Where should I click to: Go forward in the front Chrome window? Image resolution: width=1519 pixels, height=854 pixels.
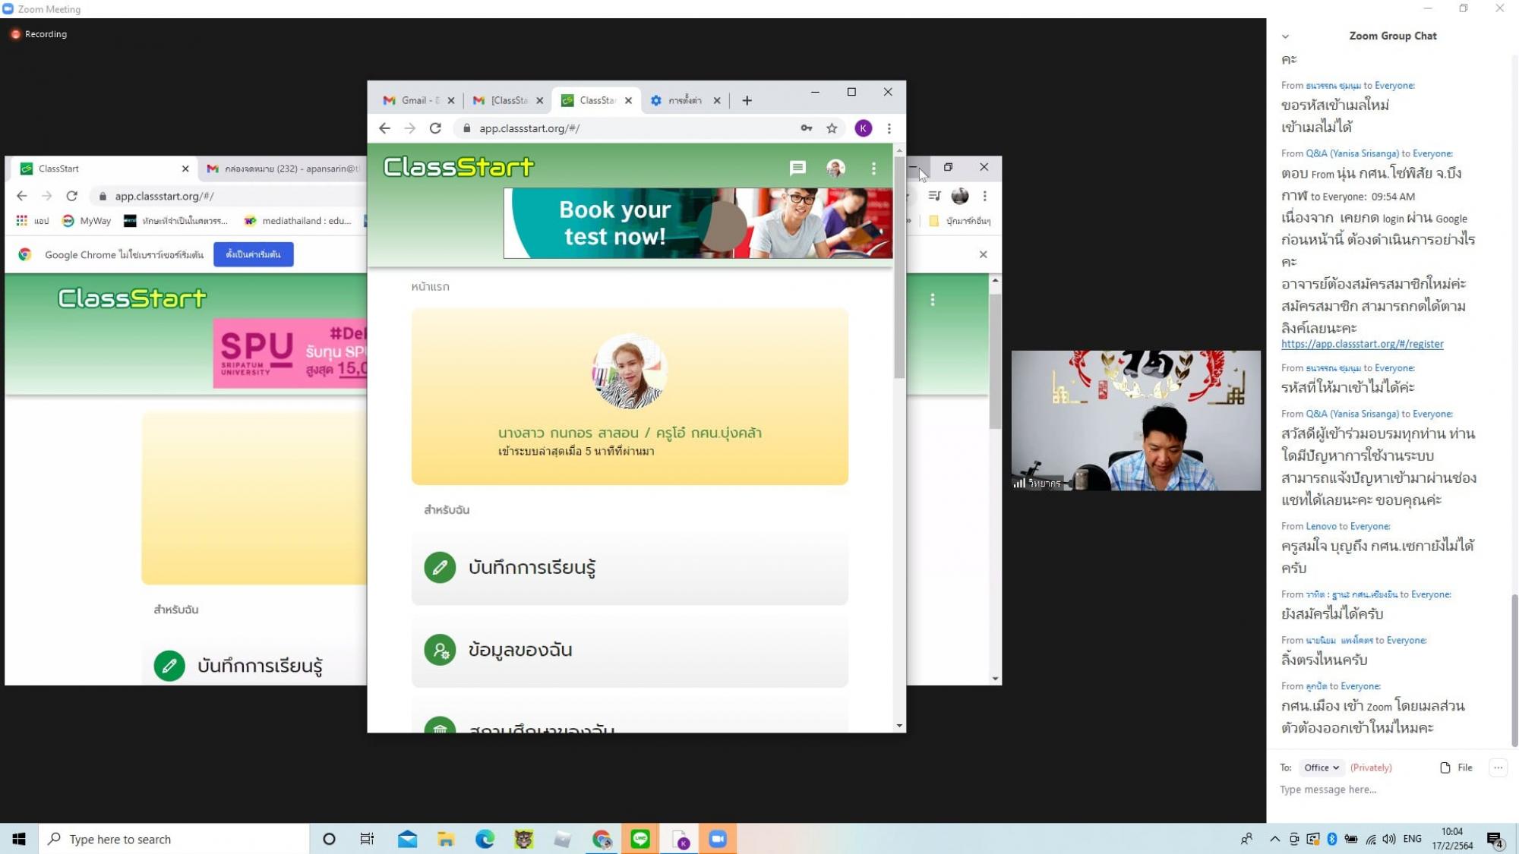click(410, 128)
